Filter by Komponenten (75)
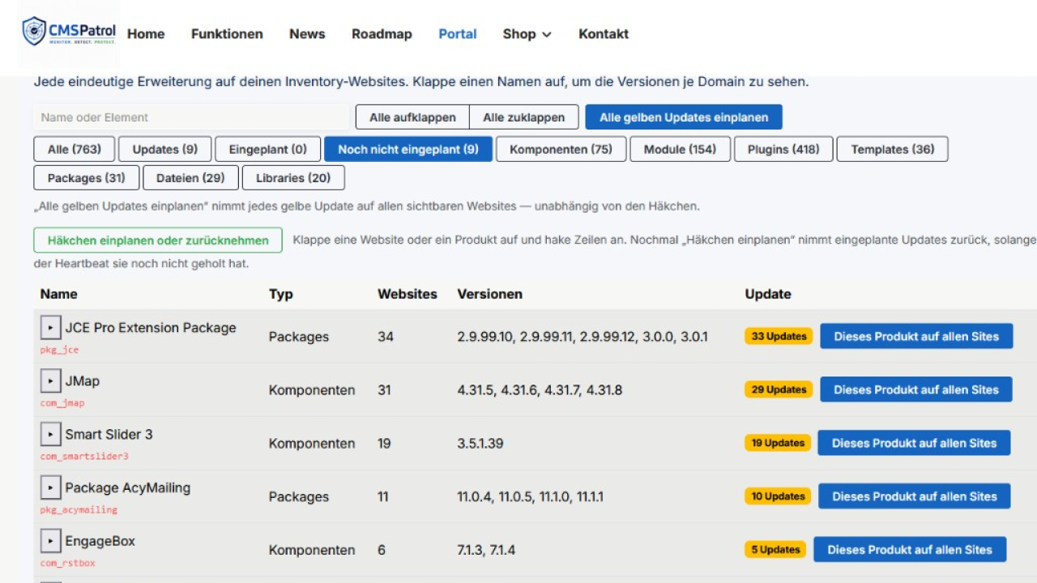This screenshot has height=583, width=1037. (x=561, y=149)
